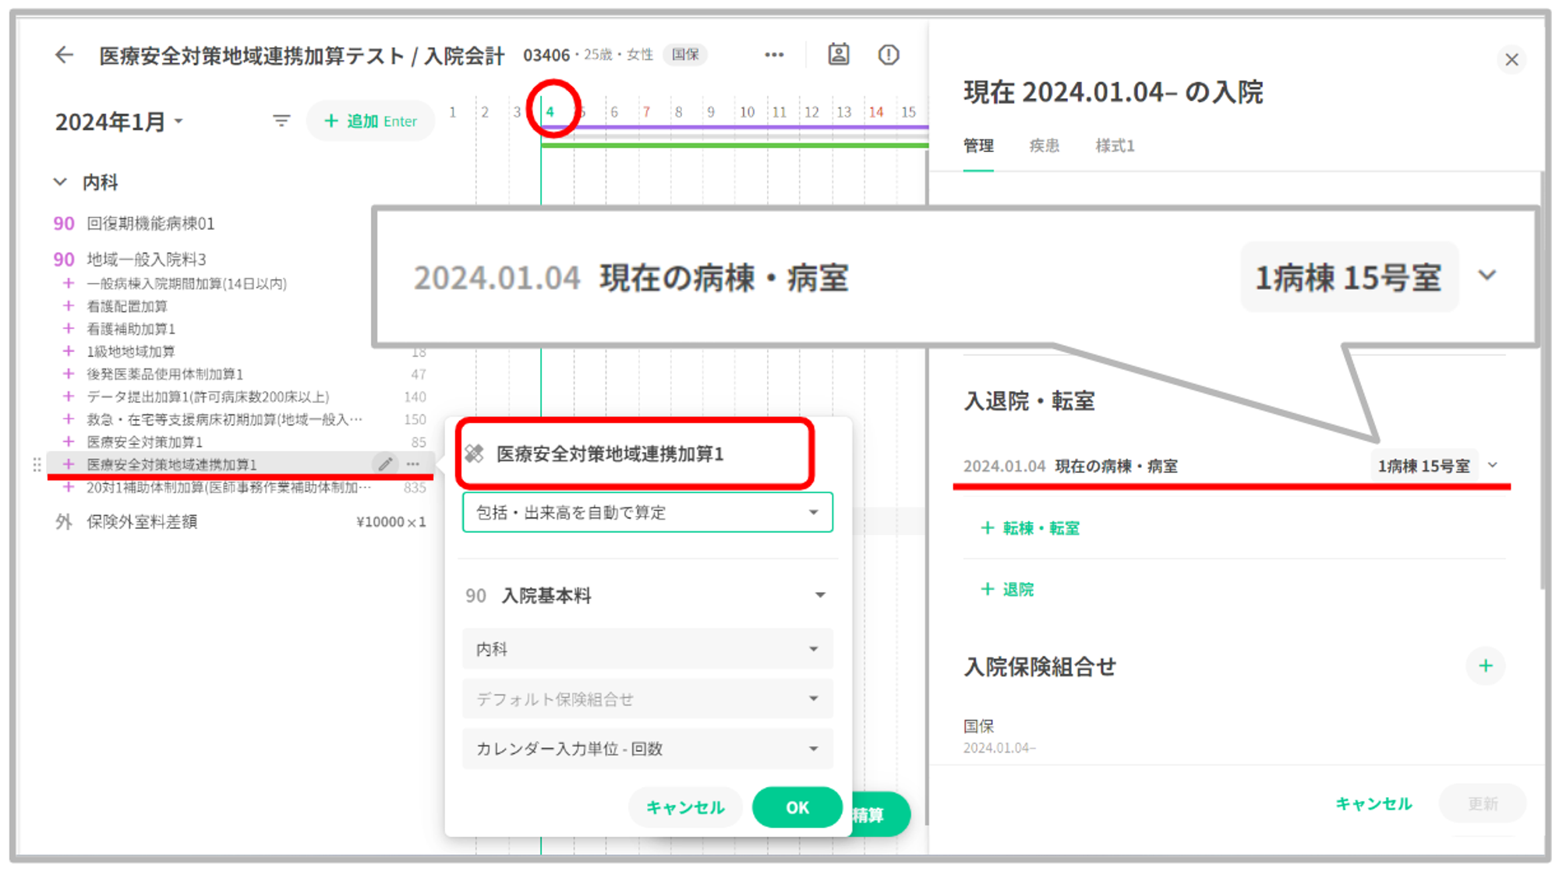Switch to the 様式1 tab
The width and height of the screenshot is (1559, 875).
point(1115,146)
